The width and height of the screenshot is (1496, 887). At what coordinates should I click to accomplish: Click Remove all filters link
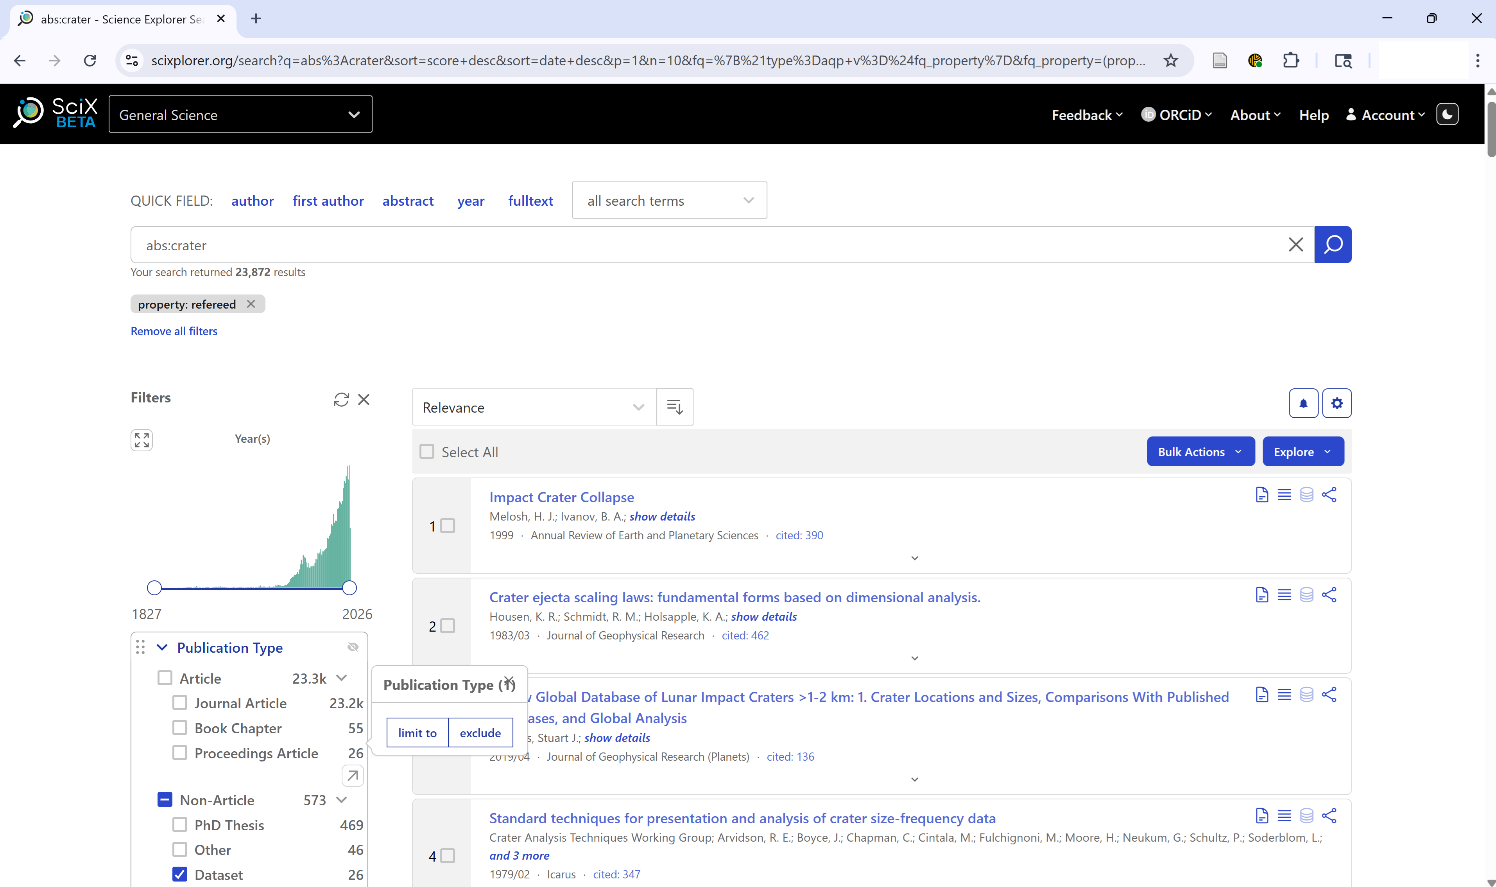pos(174,331)
